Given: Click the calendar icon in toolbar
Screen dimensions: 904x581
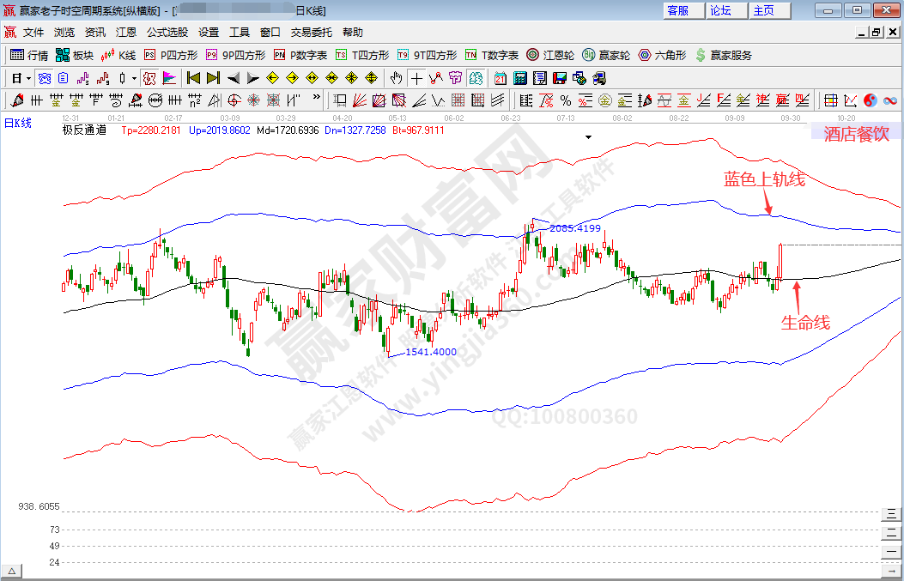Looking at the screenshot, I should pos(501,77).
